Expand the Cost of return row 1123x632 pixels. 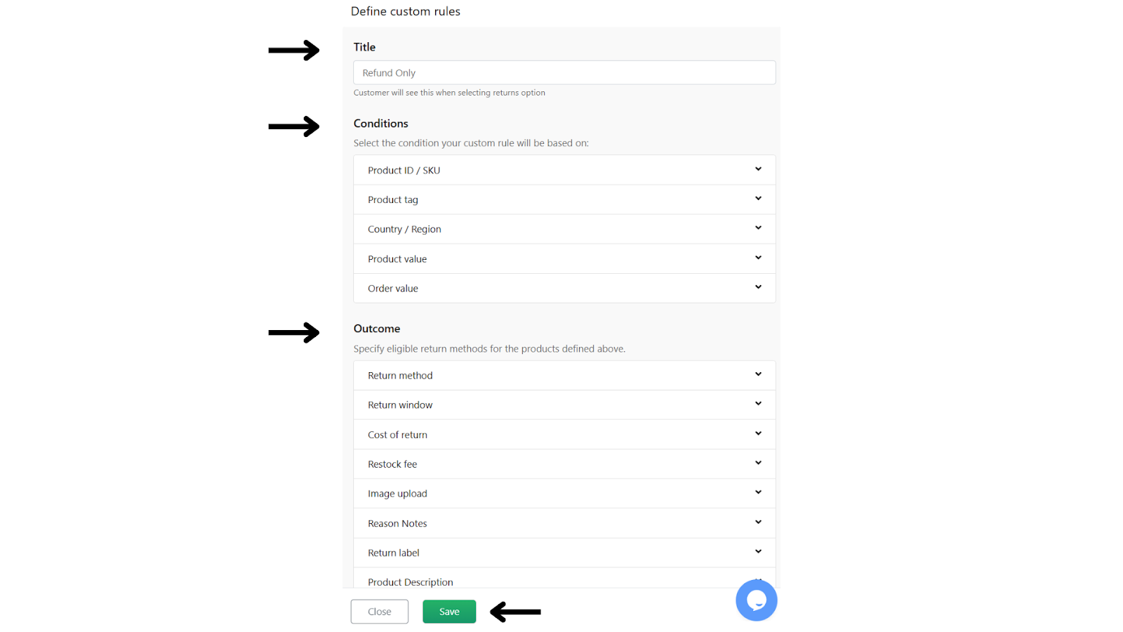[564, 434]
